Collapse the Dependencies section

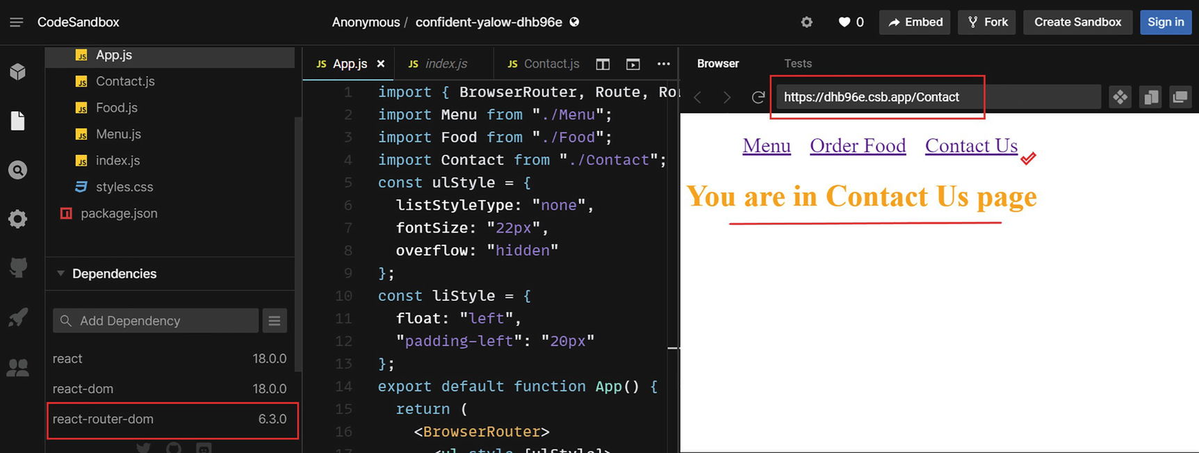click(61, 274)
